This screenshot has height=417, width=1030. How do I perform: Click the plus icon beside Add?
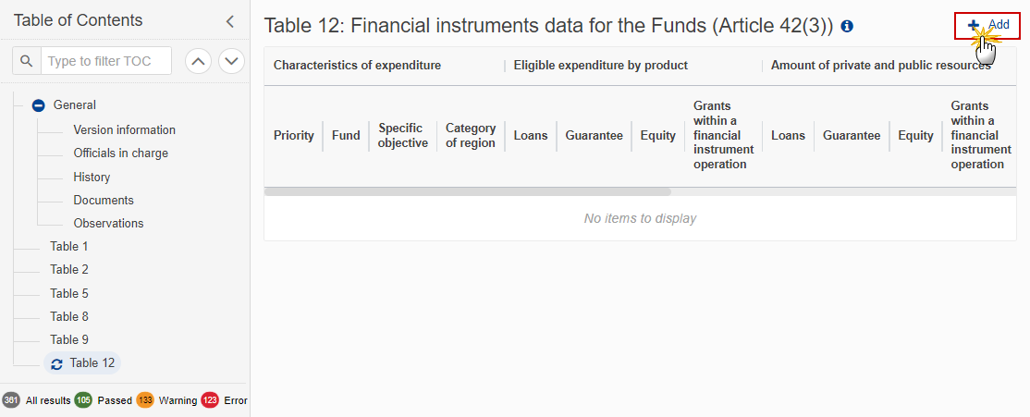click(x=973, y=25)
